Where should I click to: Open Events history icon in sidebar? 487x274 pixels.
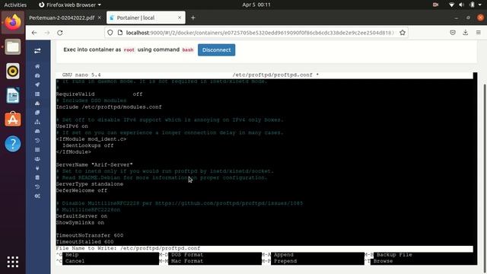(37, 140)
